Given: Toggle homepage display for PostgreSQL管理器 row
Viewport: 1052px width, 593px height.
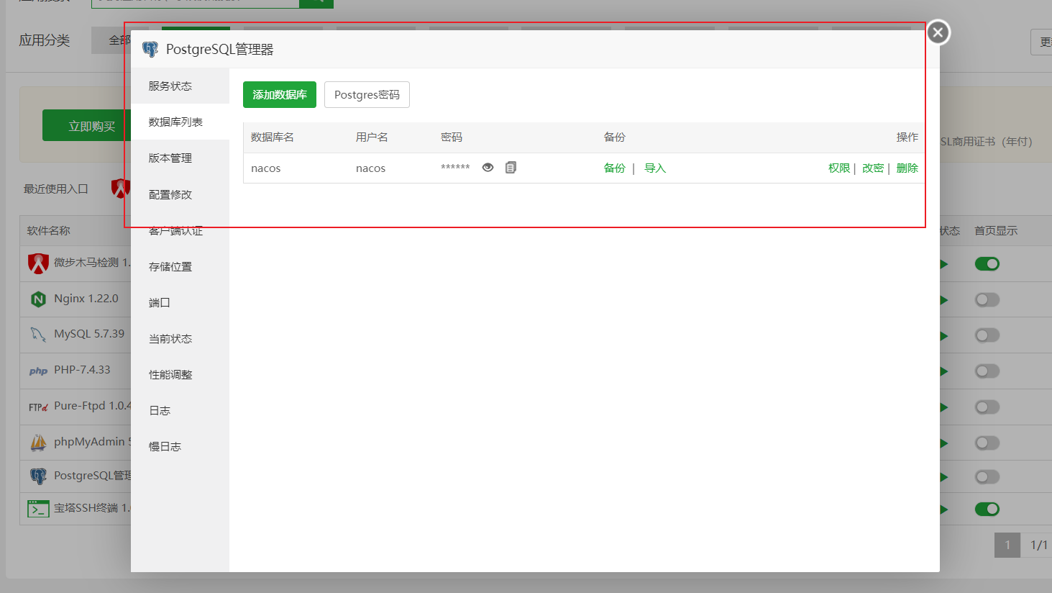Looking at the screenshot, I should pos(987,477).
